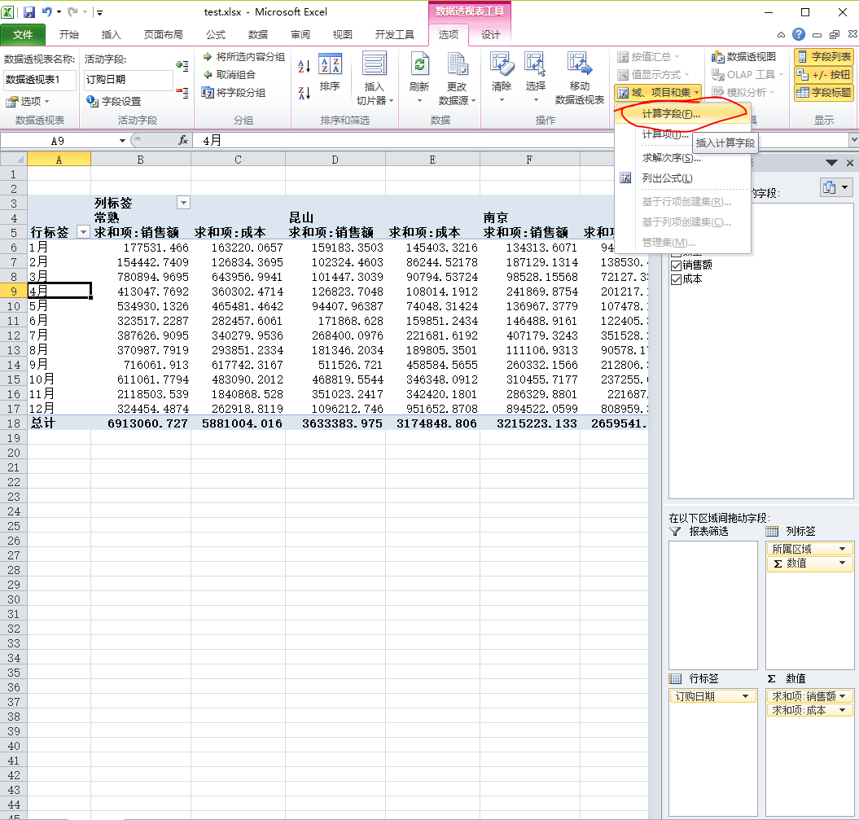Image resolution: width=859 pixels, height=820 pixels.
Task: Click the 移动数据透视表 (Move PivotTable) icon
Action: tap(579, 65)
